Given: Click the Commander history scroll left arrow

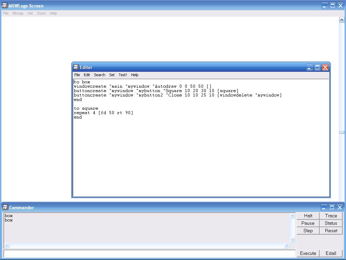Looking at the screenshot, I should click(x=7, y=245).
